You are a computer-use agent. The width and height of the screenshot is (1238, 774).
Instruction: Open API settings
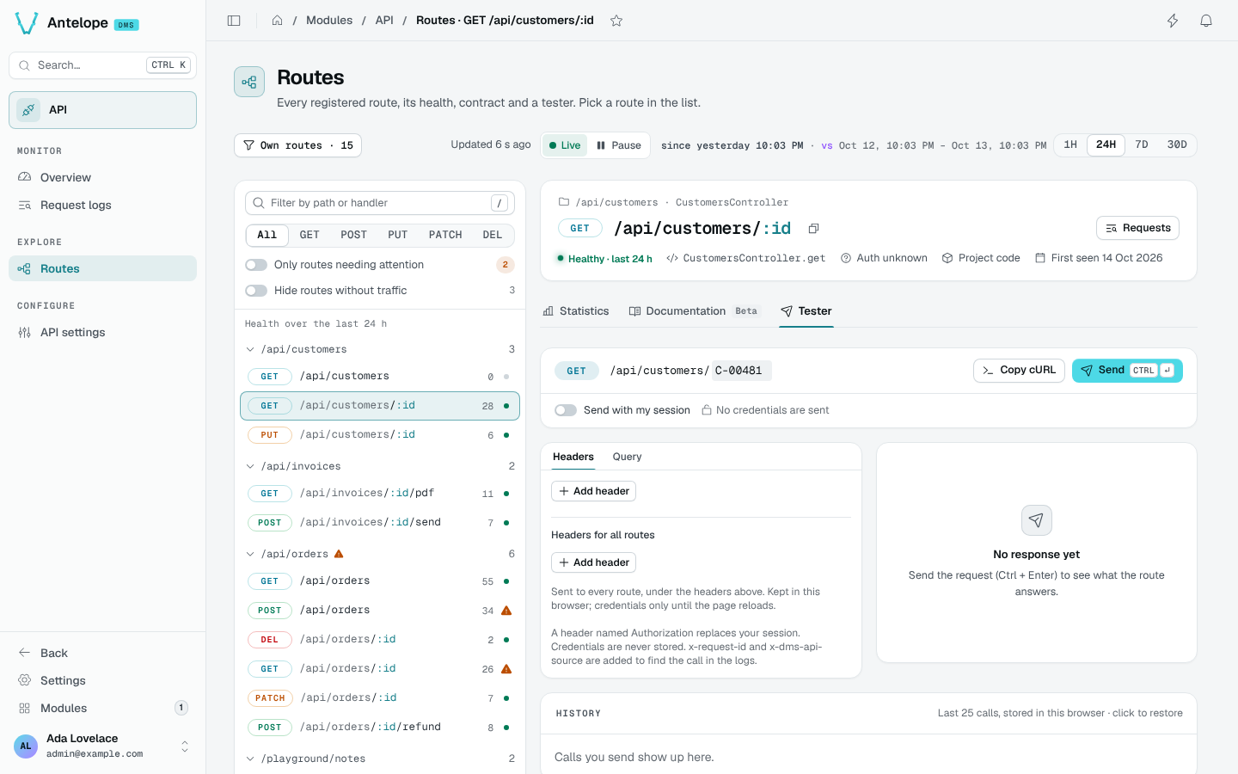click(x=102, y=332)
